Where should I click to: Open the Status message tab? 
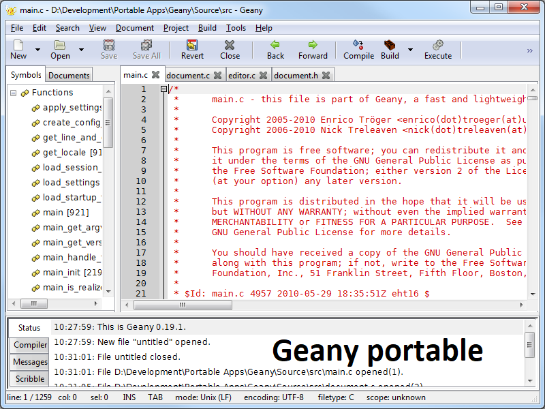(29, 328)
